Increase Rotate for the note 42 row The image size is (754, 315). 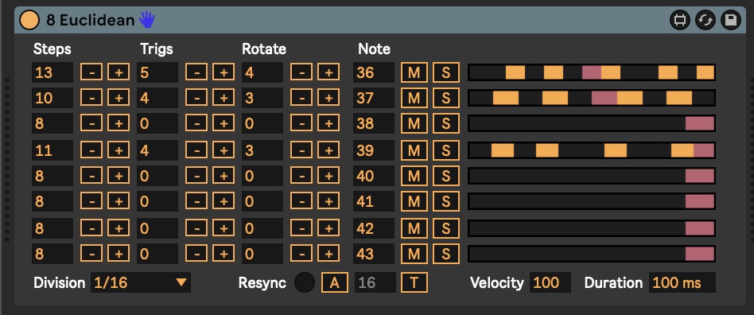[x=328, y=227]
